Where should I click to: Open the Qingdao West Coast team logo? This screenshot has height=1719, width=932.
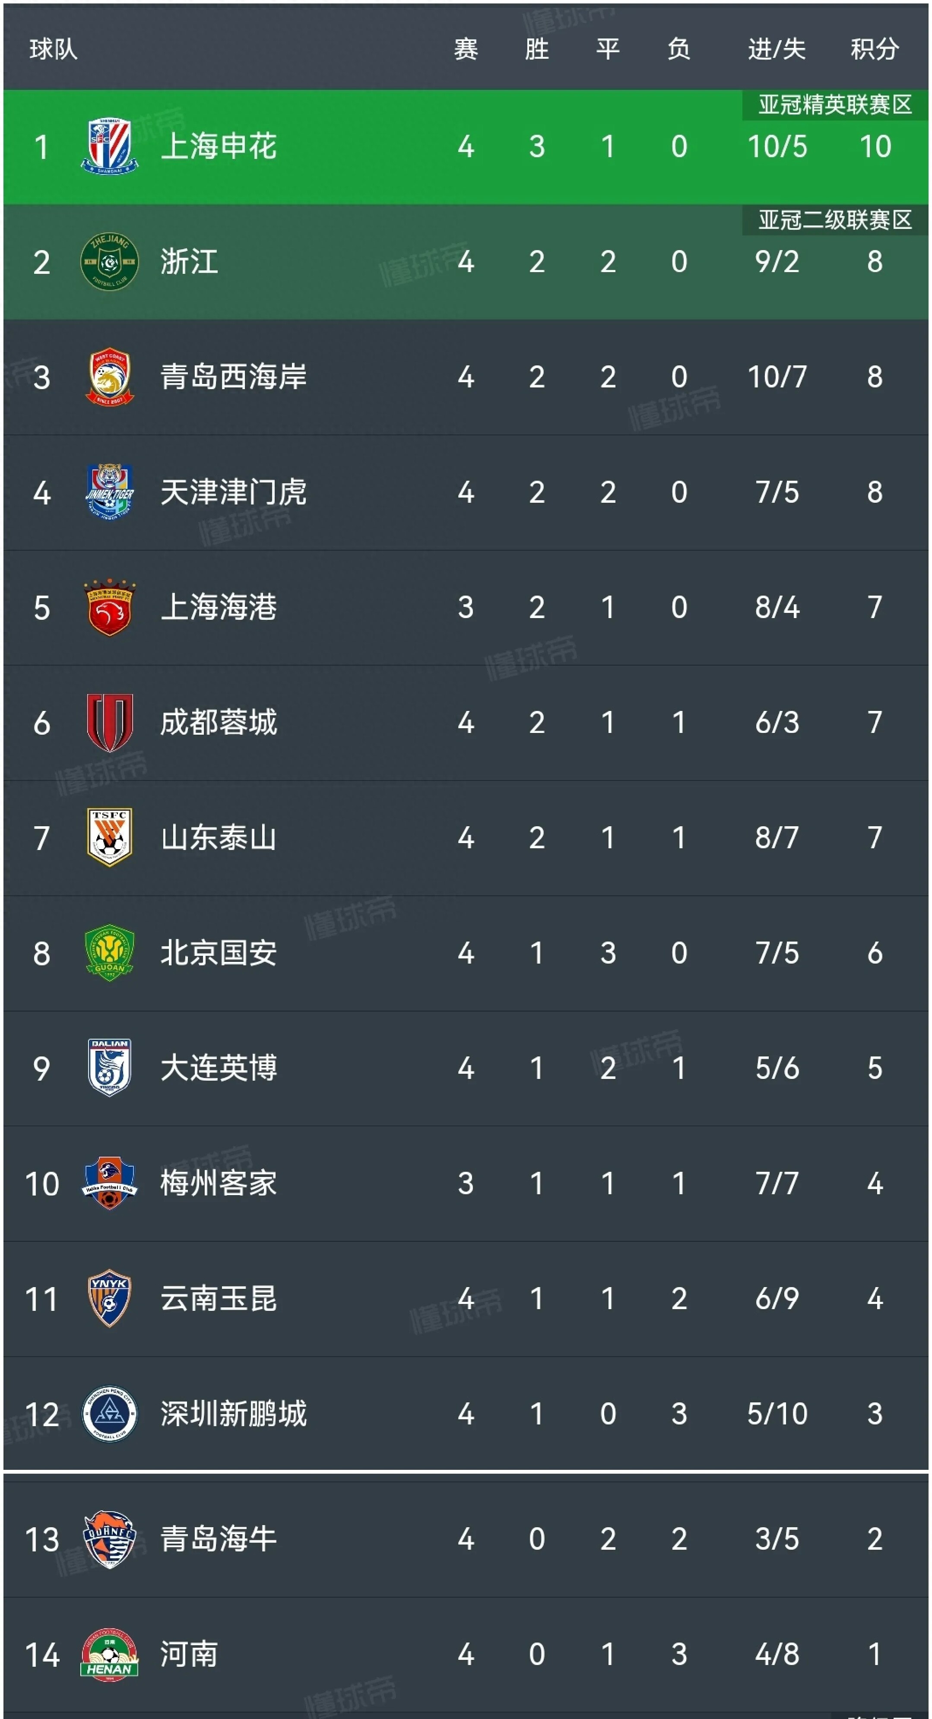[109, 376]
